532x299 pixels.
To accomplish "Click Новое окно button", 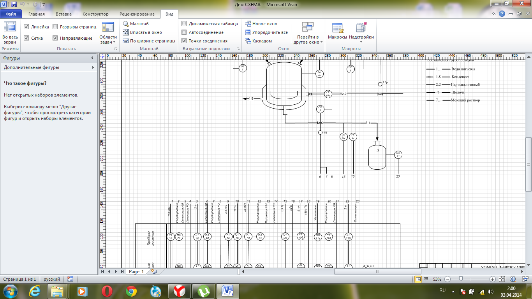I will pos(261,24).
